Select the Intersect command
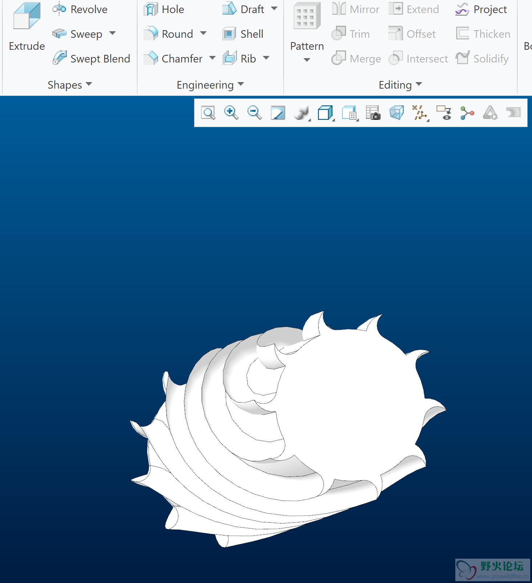 pyautogui.click(x=418, y=58)
